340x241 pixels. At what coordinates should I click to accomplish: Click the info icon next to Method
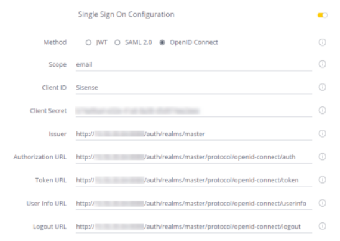coord(322,42)
